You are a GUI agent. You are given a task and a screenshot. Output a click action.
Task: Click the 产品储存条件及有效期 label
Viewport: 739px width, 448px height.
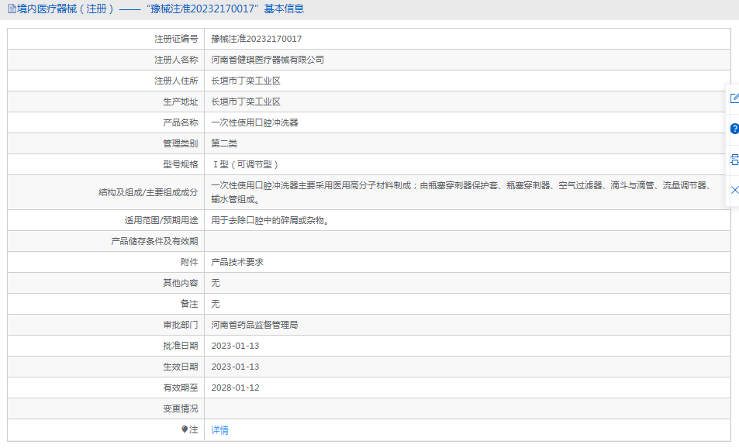coord(154,241)
